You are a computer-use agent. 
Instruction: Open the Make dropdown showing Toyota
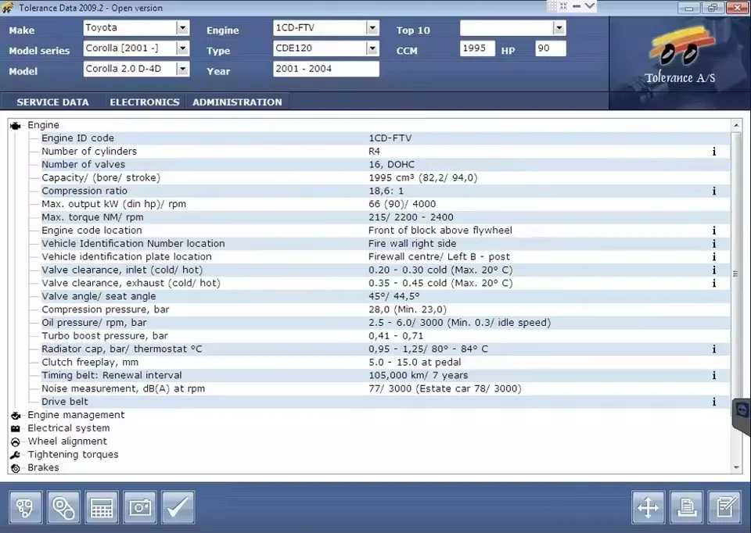182,28
